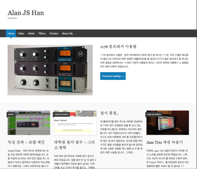Screen dimensions: 197x169
Task: Open the mixing waveform thumbnail
Action: pyautogui.click(x=29, y=123)
